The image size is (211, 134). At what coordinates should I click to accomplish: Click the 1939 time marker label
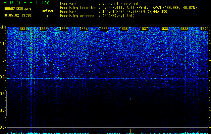(x=184, y=29)
